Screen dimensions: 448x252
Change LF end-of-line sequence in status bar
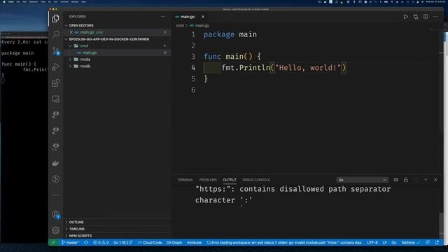(x=384, y=243)
